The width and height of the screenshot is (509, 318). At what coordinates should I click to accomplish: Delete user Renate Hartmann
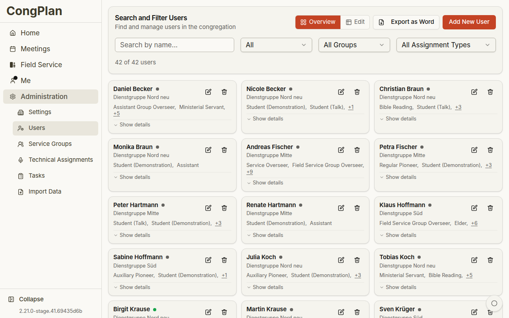point(357,208)
